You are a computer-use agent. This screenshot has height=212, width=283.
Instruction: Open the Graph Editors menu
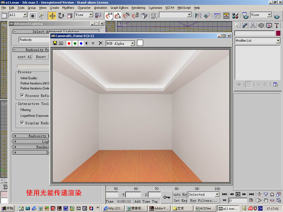pos(119,8)
